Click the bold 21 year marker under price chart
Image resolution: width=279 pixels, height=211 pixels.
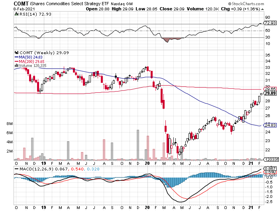click(251, 163)
